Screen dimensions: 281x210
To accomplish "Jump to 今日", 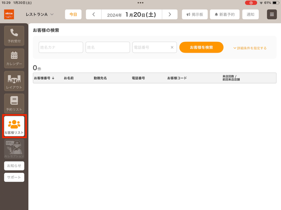I will [x=73, y=15].
